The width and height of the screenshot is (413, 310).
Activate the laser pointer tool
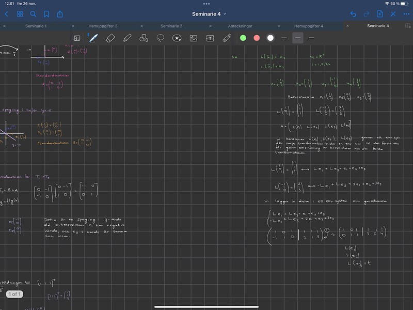click(x=227, y=38)
